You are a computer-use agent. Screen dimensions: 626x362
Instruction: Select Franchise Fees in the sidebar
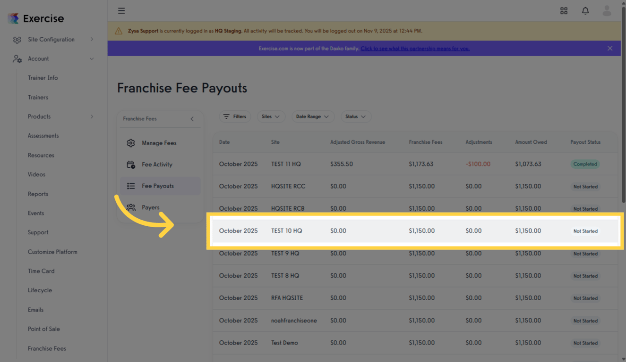[x=47, y=348]
